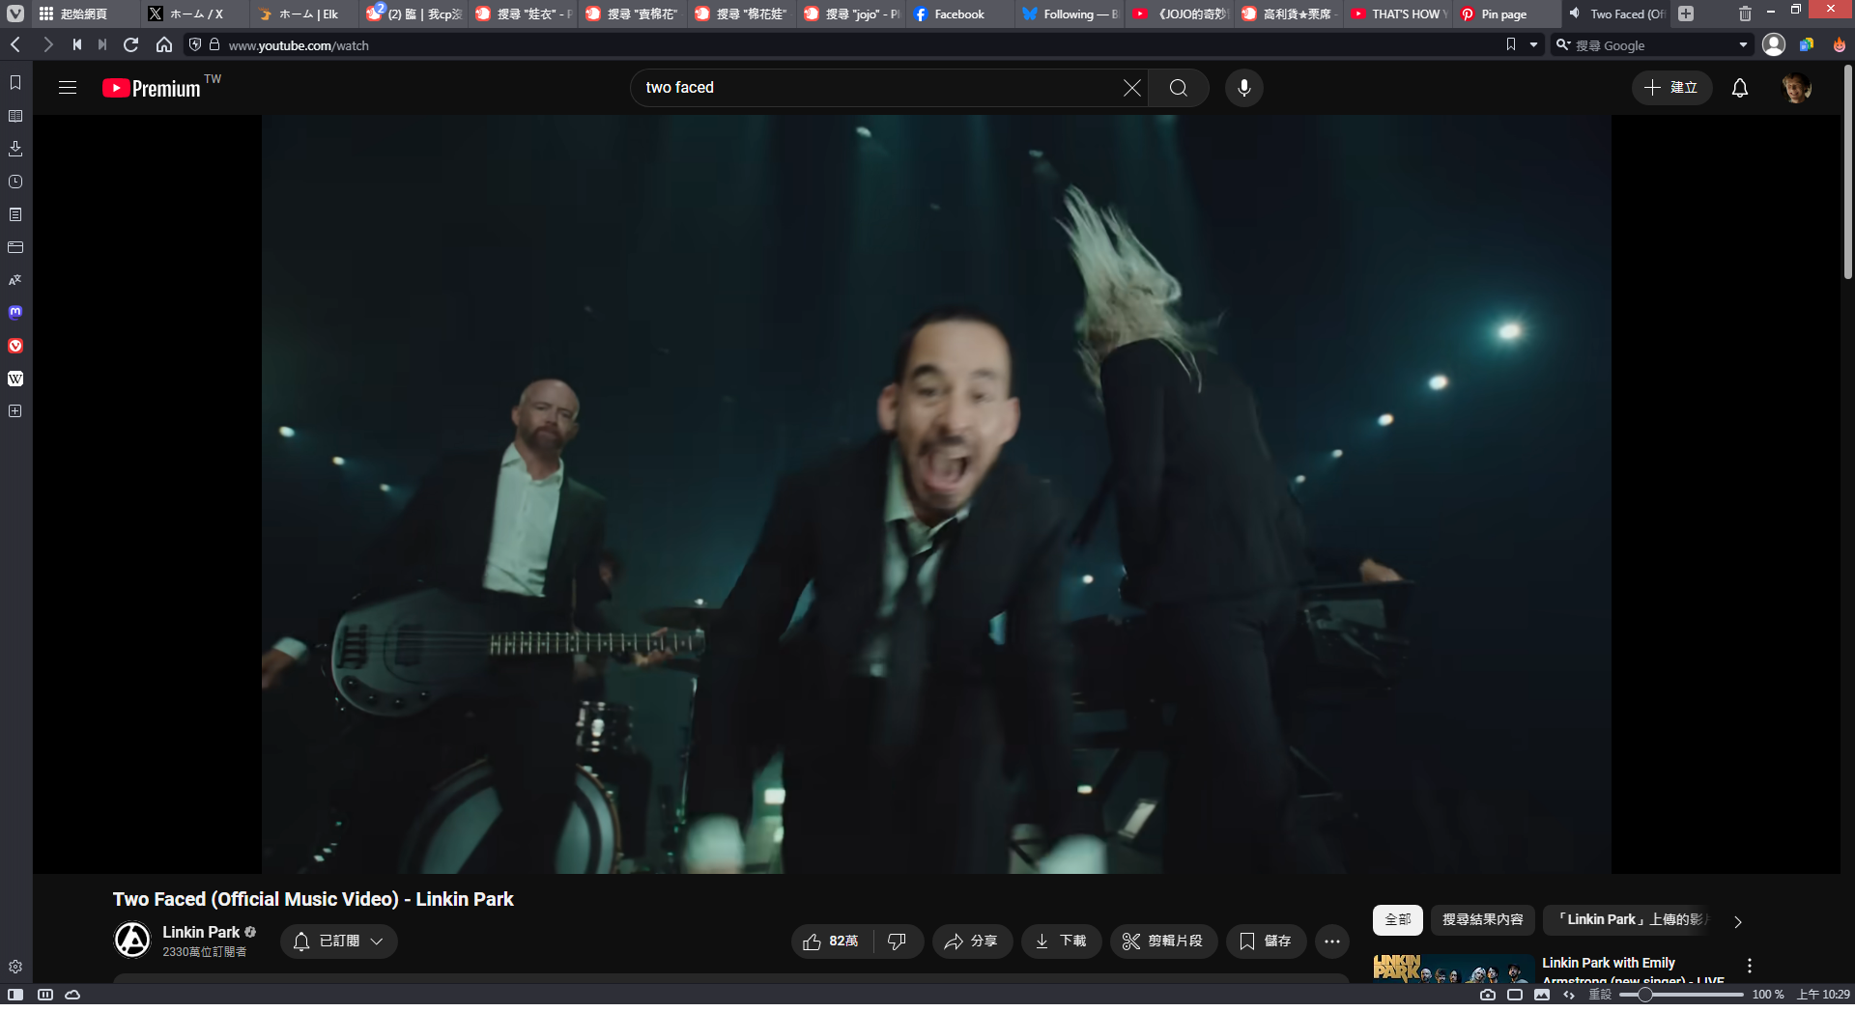
Task: Go to YouTube Premium home logo
Action: coord(153,88)
